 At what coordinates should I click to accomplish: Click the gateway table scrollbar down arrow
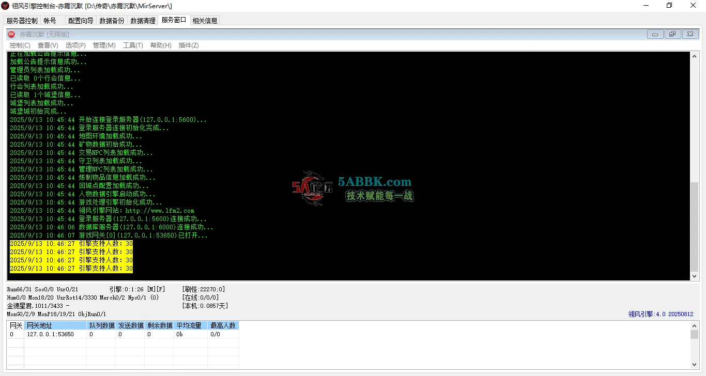694,365
